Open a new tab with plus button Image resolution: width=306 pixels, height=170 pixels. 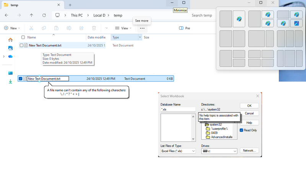pyautogui.click(x=70, y=5)
